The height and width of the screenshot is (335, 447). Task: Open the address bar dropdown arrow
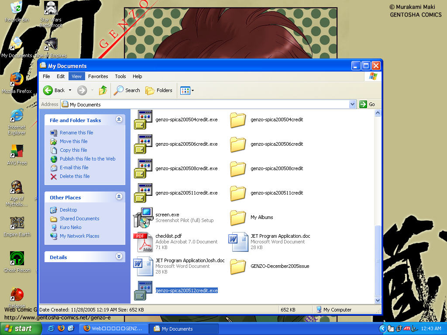(353, 104)
